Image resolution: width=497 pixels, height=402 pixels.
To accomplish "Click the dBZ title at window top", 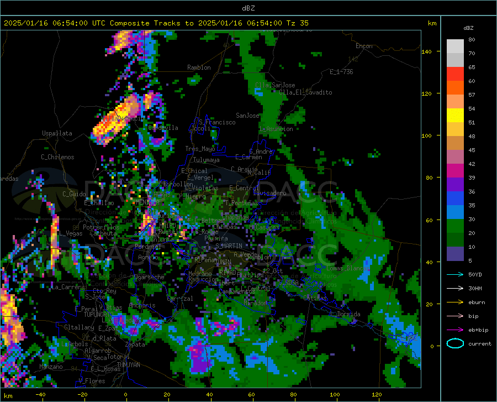I will (248, 8).
